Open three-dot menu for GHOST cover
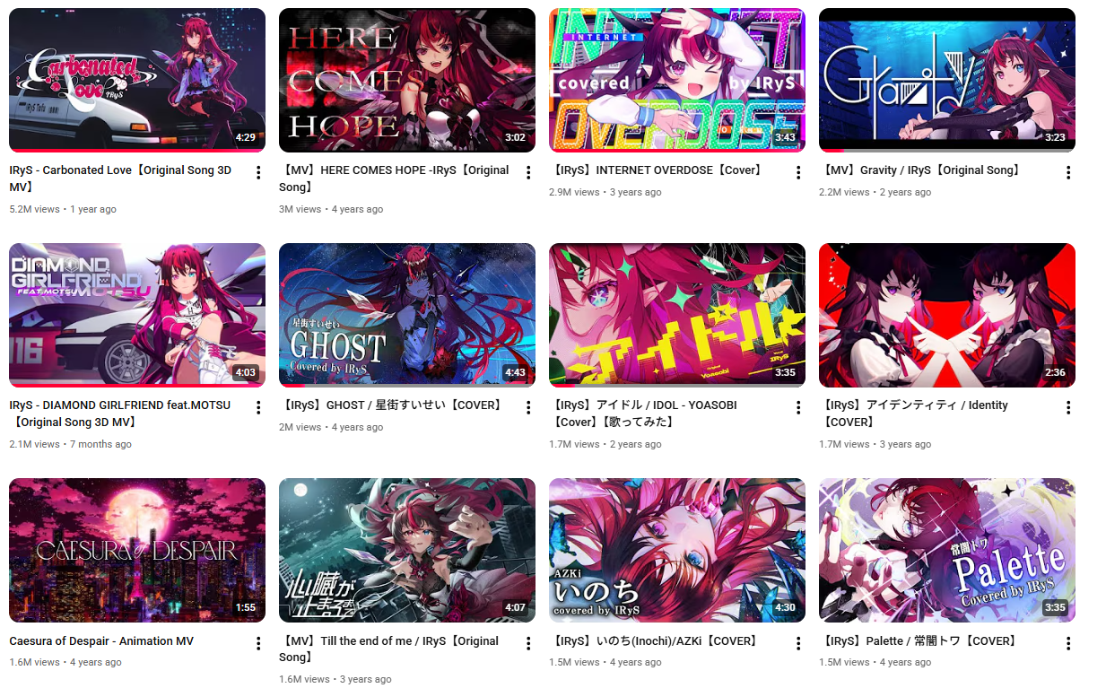The image size is (1106, 688). click(528, 407)
